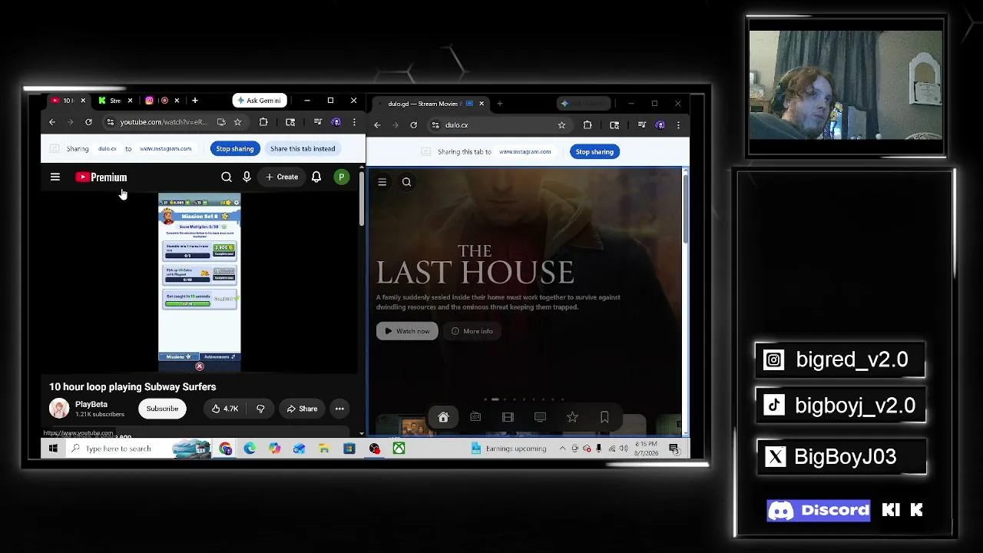
Task: Click Ask Gemini in YouTube window
Action: pyautogui.click(x=260, y=101)
